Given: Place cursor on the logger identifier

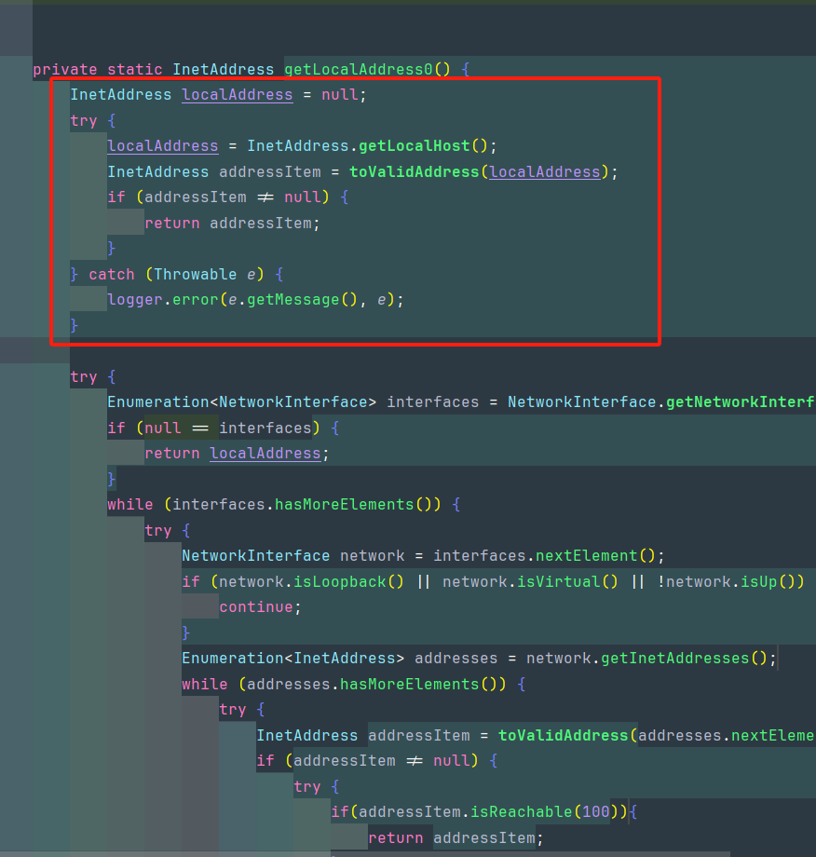Looking at the screenshot, I should point(135,300).
